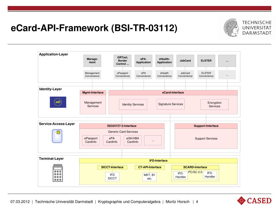Click the blue smart card icon
This screenshot has width=279, height=209.
(57, 136)
